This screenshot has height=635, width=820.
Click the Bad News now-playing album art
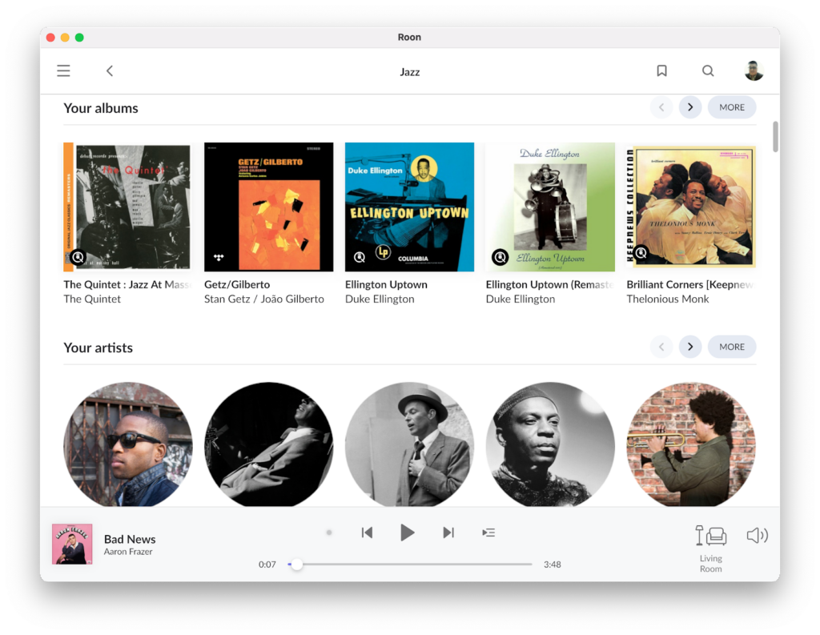tap(72, 544)
